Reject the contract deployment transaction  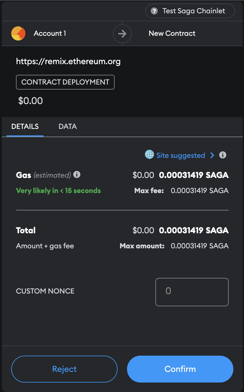point(64,369)
